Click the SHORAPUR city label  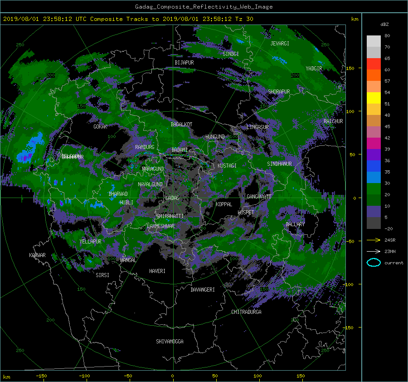(279, 92)
